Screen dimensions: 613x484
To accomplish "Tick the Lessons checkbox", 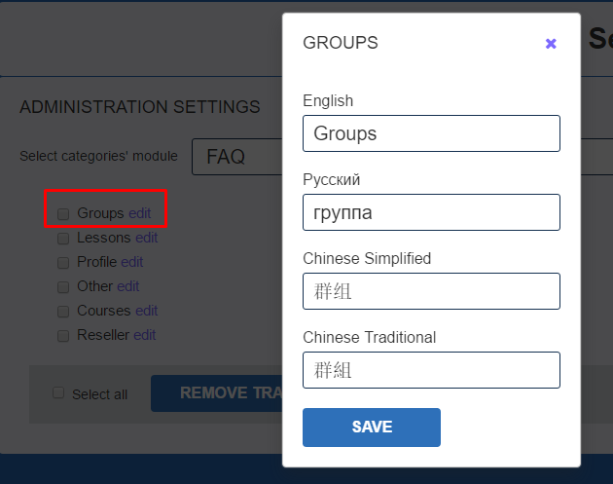I will coord(63,238).
